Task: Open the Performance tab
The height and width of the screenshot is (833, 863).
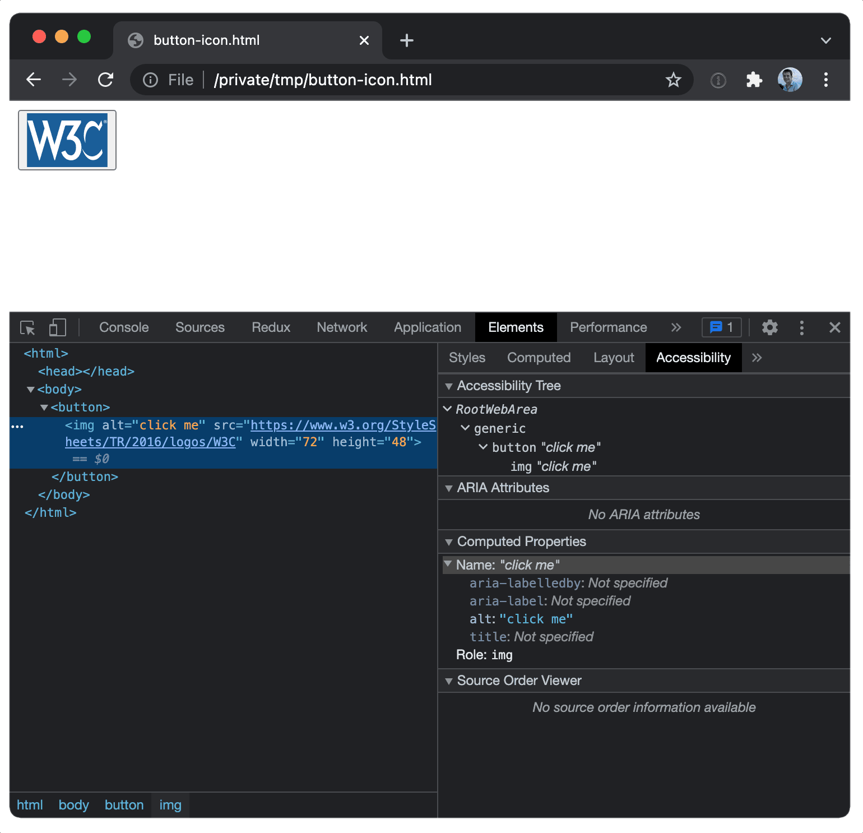Action: coord(609,327)
